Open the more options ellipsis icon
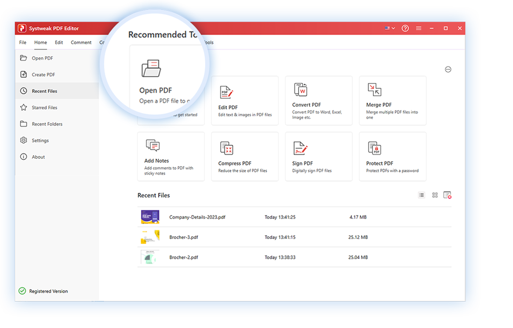Screen dimensions: 513x328 click(x=448, y=69)
